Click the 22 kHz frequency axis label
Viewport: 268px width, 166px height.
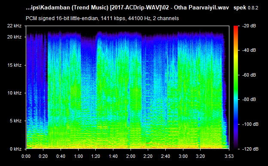point(14,26)
